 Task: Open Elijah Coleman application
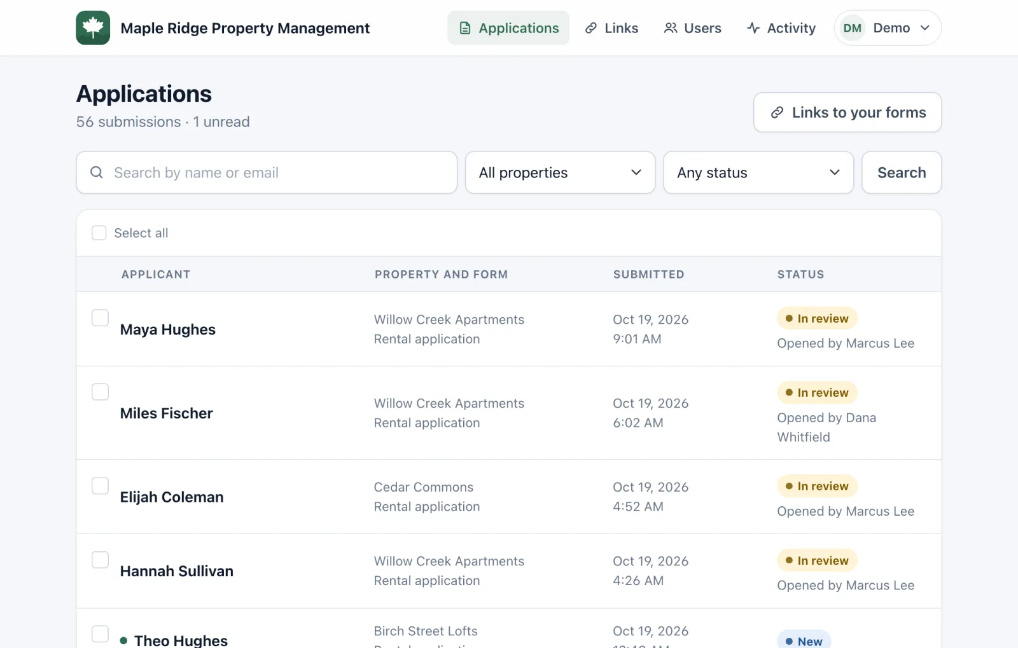[x=172, y=497]
